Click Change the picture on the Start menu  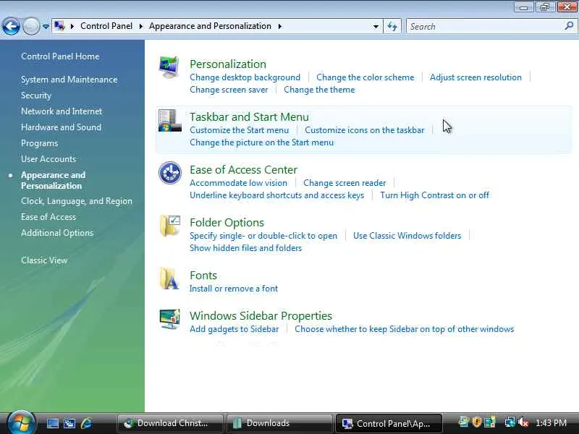pyautogui.click(x=261, y=142)
